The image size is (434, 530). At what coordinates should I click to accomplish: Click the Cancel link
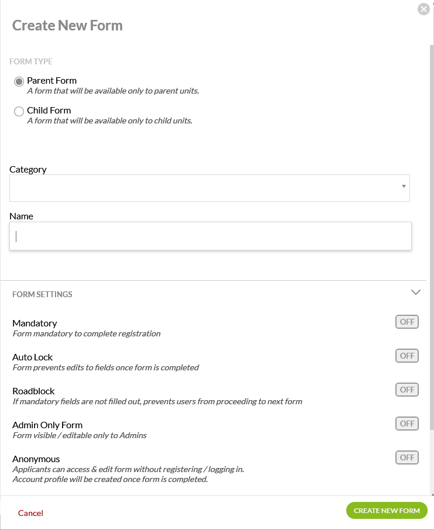pyautogui.click(x=30, y=513)
